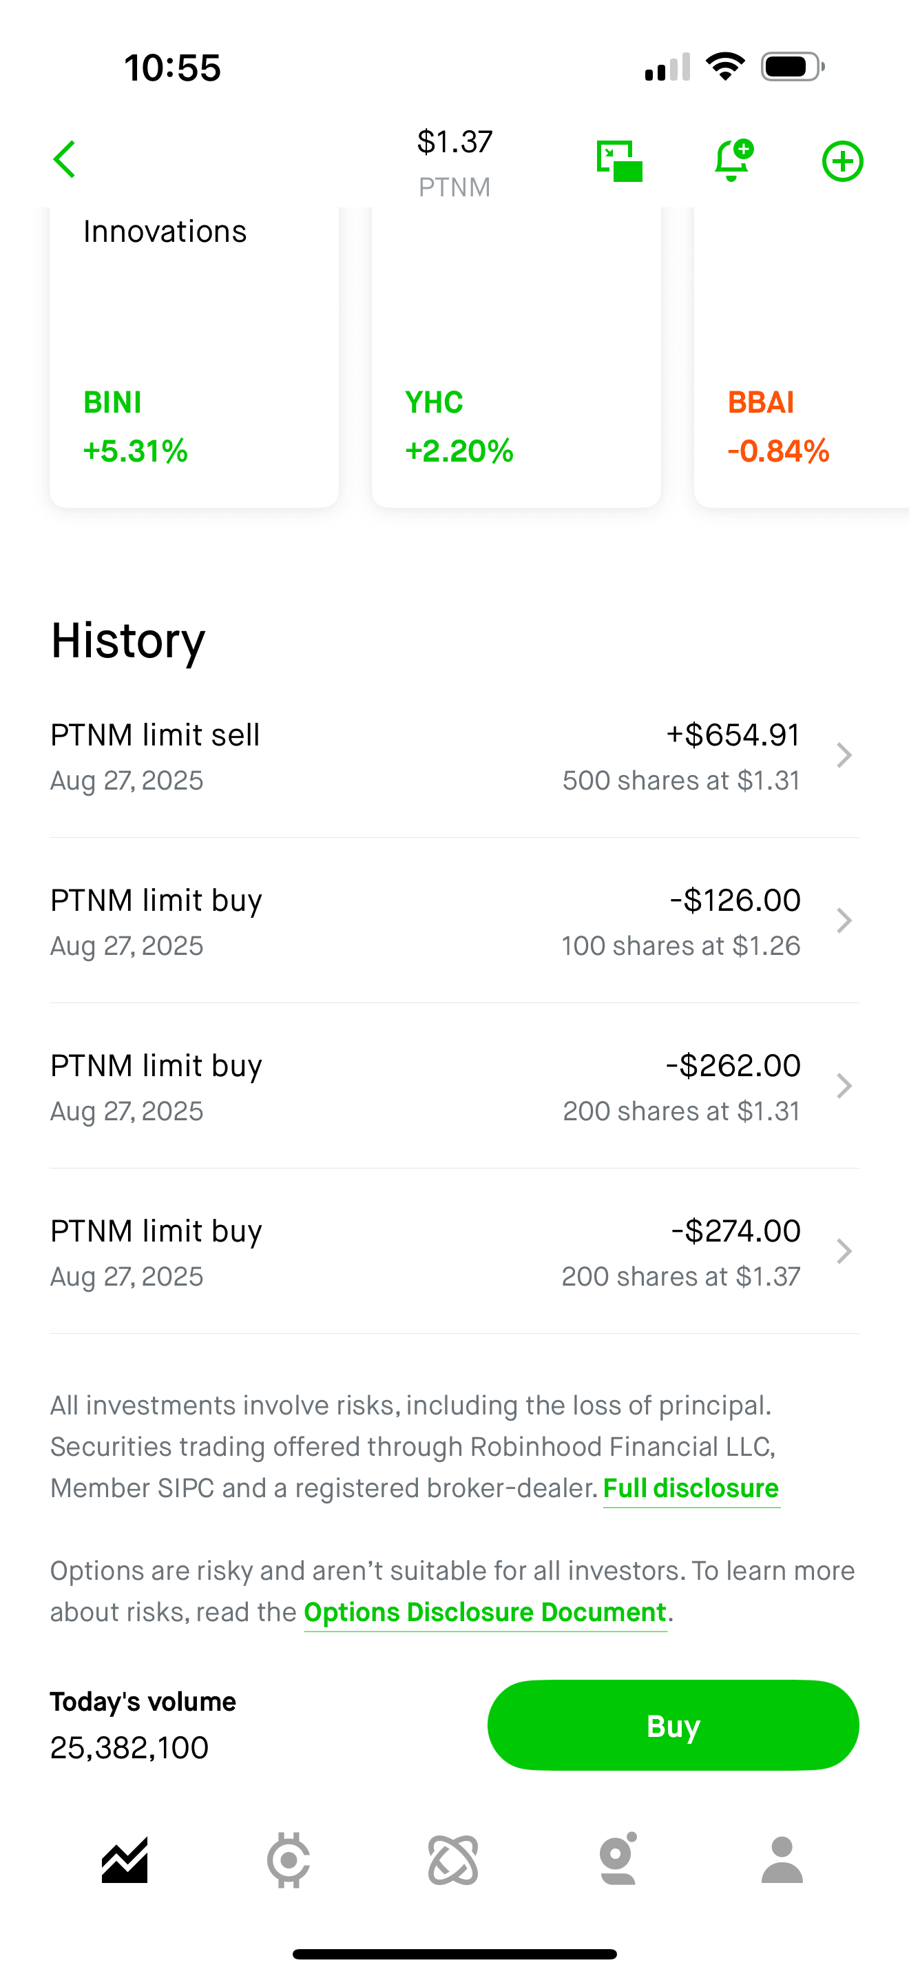Open the Options Disclosure Document link

[484, 1612]
